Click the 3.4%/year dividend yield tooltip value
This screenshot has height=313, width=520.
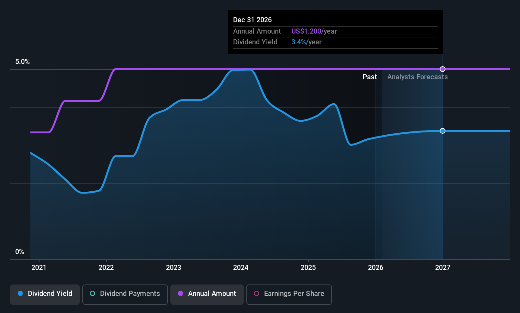coord(306,42)
